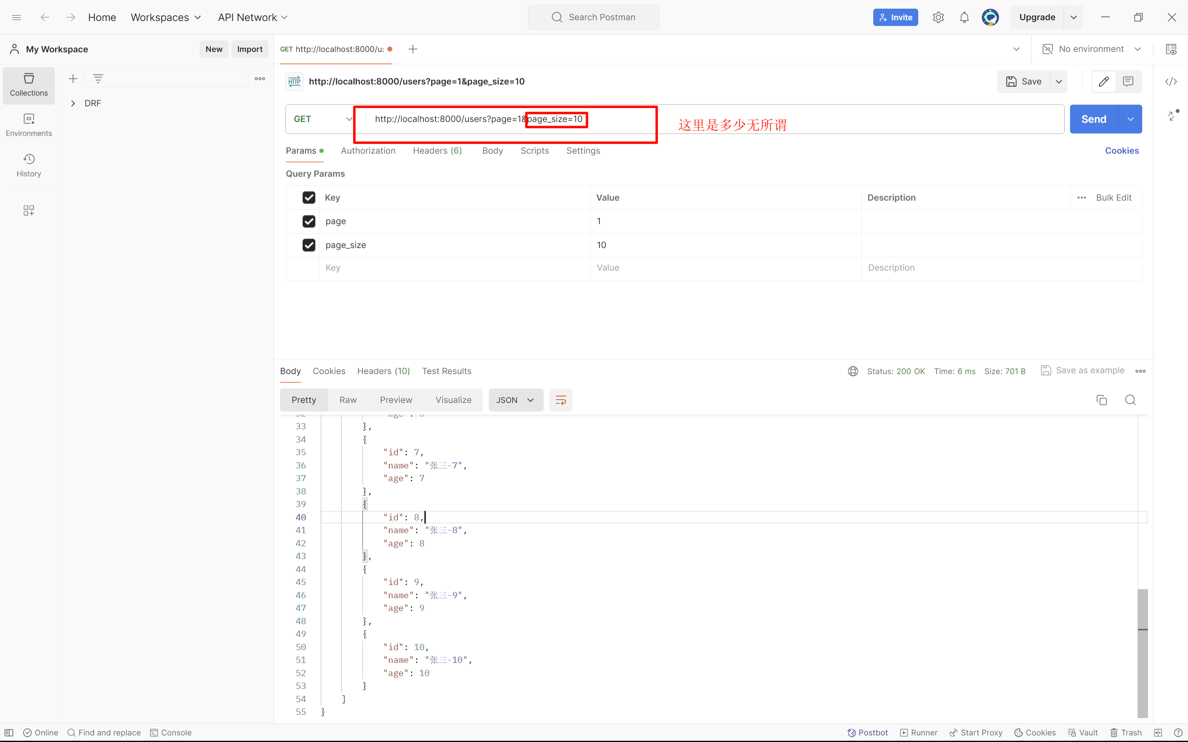
Task: Uncheck the page_size query parameter
Action: point(309,245)
